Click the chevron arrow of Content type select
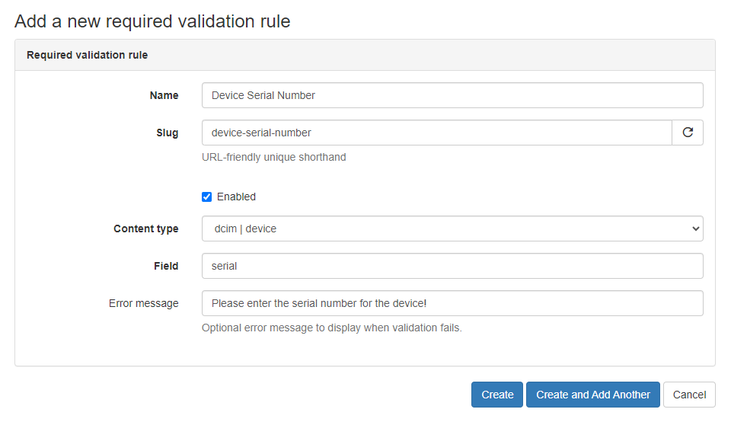This screenshot has height=422, width=731. coord(694,229)
